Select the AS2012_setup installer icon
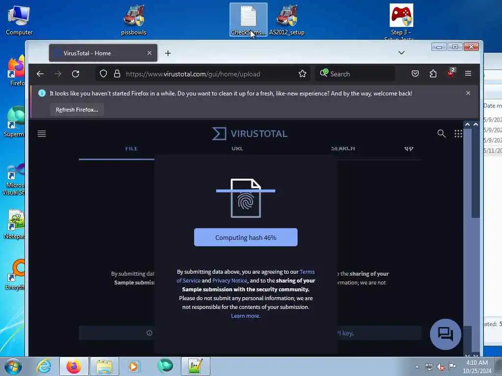 (x=287, y=20)
